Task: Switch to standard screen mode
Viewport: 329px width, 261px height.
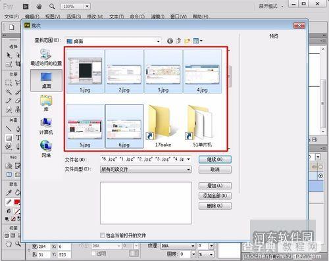Action: [x=7, y=235]
